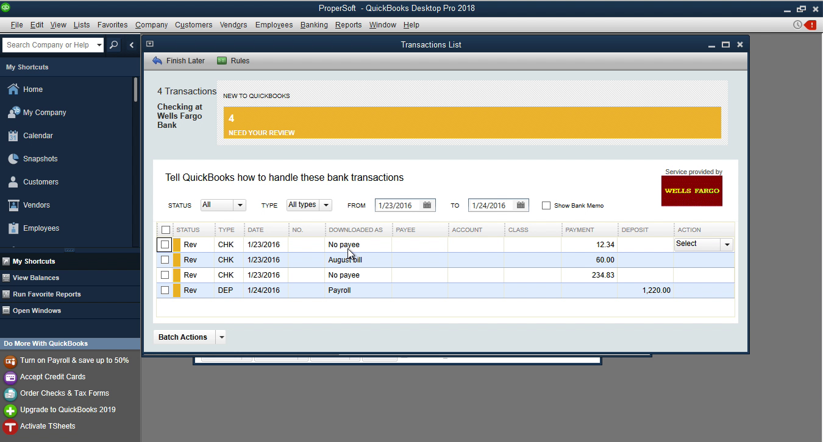The image size is (823, 442).
Task: Click the 1,220.00 deposit amount
Action: click(x=657, y=290)
